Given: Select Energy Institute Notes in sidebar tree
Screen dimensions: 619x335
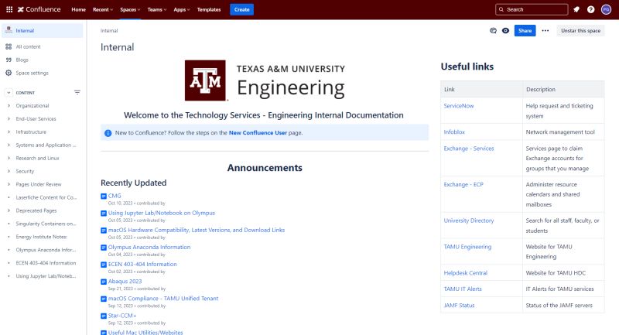Looking at the screenshot, I should 42,237.
